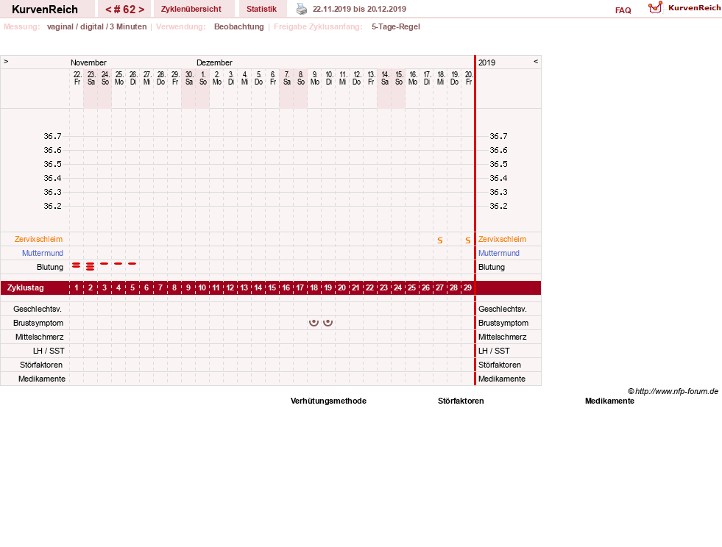Click light bleeding marker on cycle day 5
The height and width of the screenshot is (547, 722).
[132, 264]
